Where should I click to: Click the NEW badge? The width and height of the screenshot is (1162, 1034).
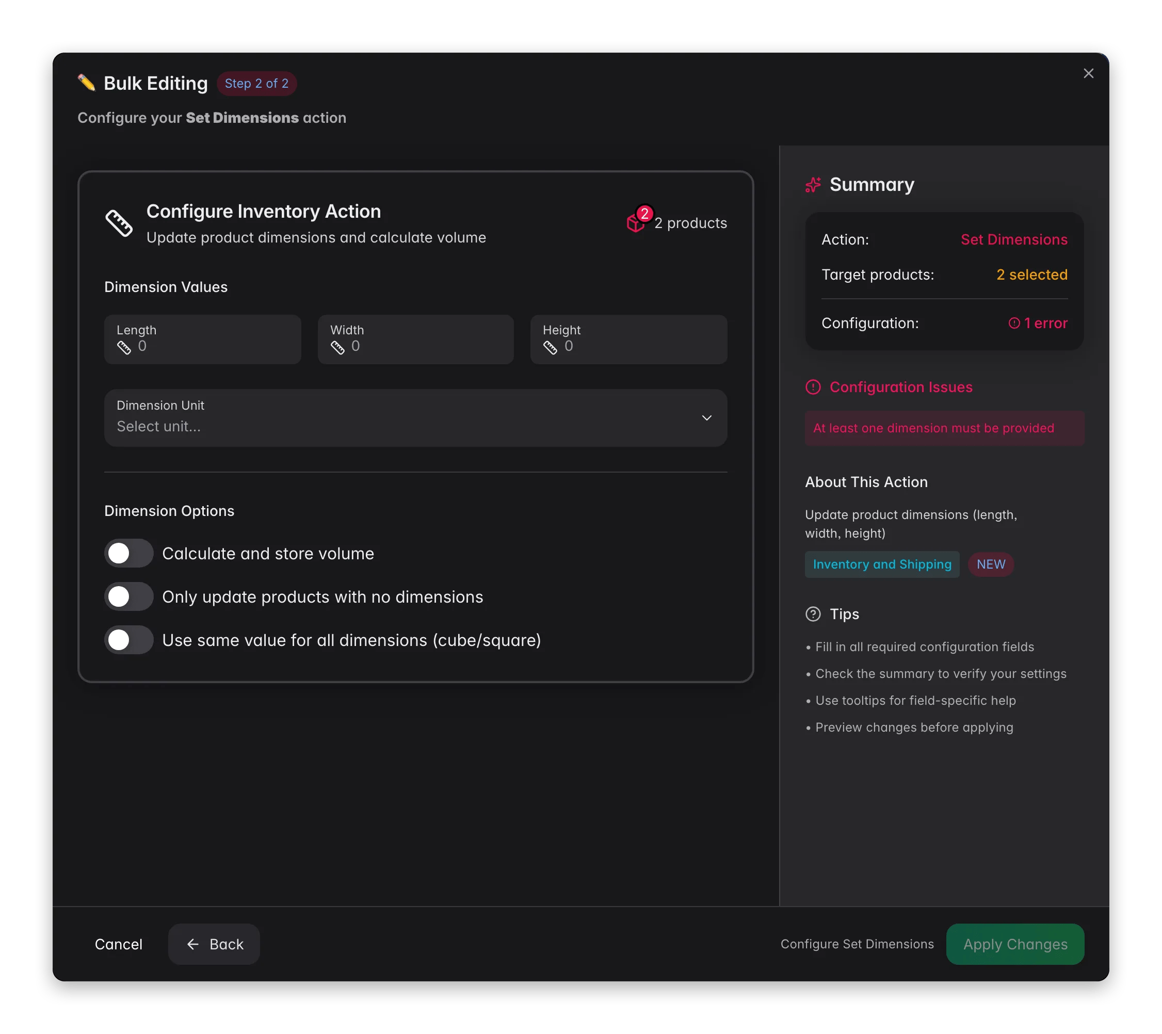[x=990, y=564]
